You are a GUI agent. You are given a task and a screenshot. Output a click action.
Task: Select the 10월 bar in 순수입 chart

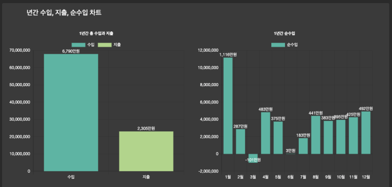click(x=341, y=137)
